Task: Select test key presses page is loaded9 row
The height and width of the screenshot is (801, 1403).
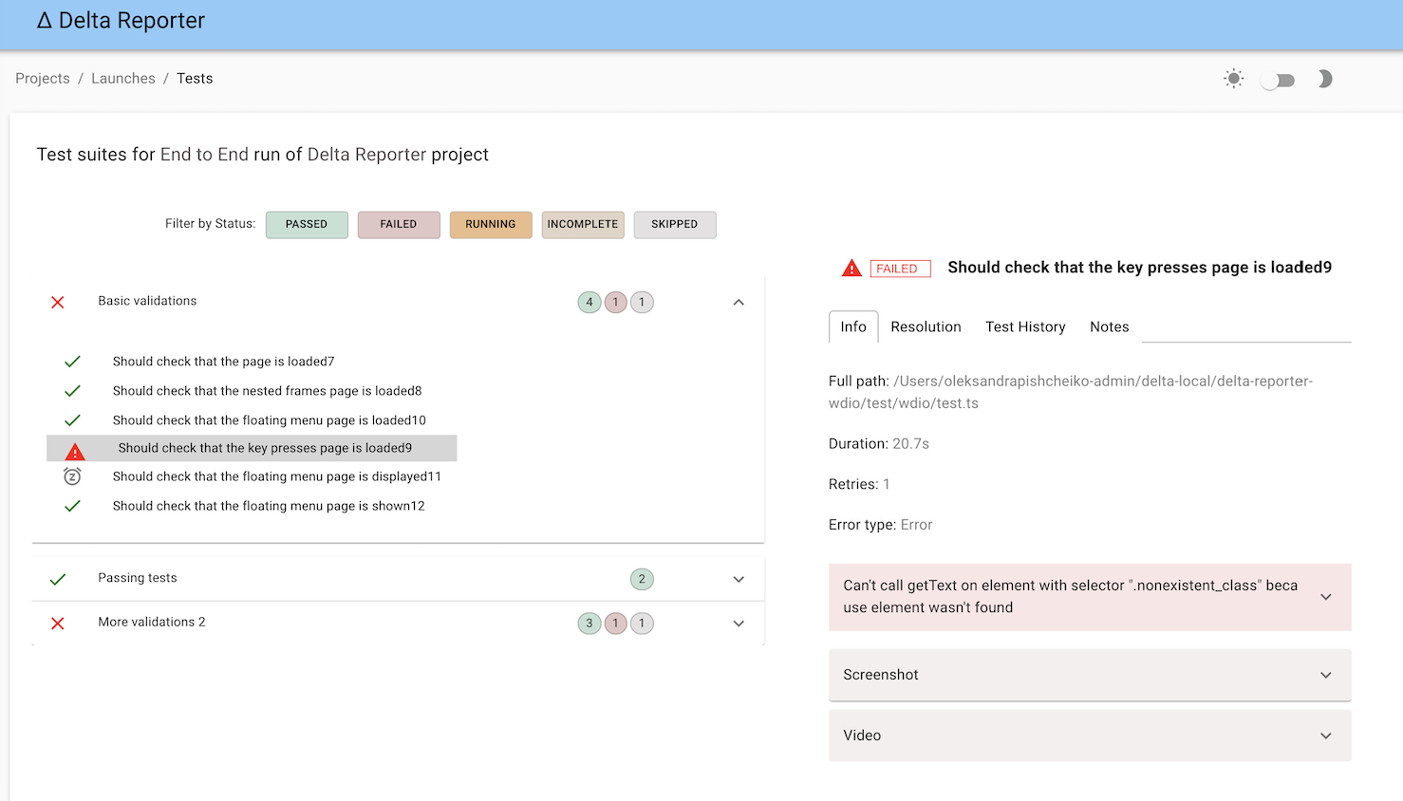Action: (252, 448)
